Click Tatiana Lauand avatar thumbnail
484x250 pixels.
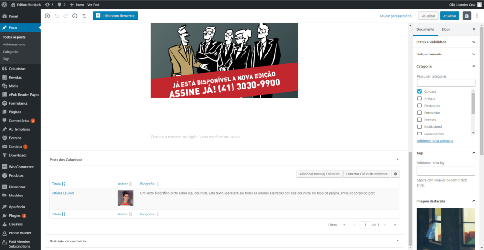125,198
